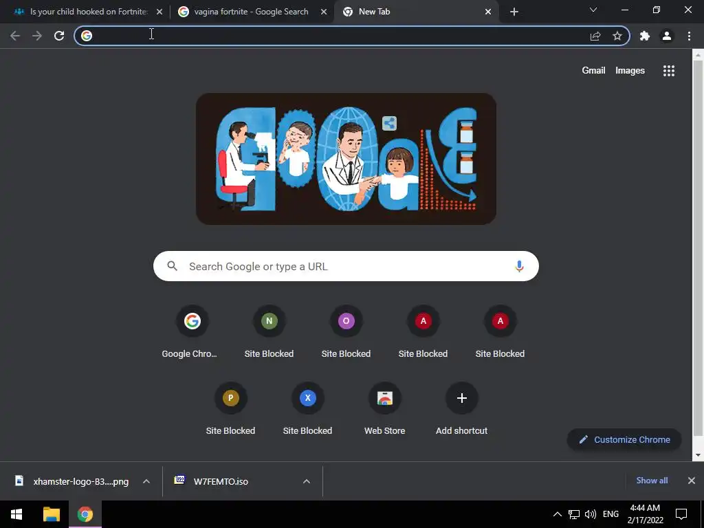Open the Extensions puzzle icon
704x528 pixels.
tap(645, 36)
